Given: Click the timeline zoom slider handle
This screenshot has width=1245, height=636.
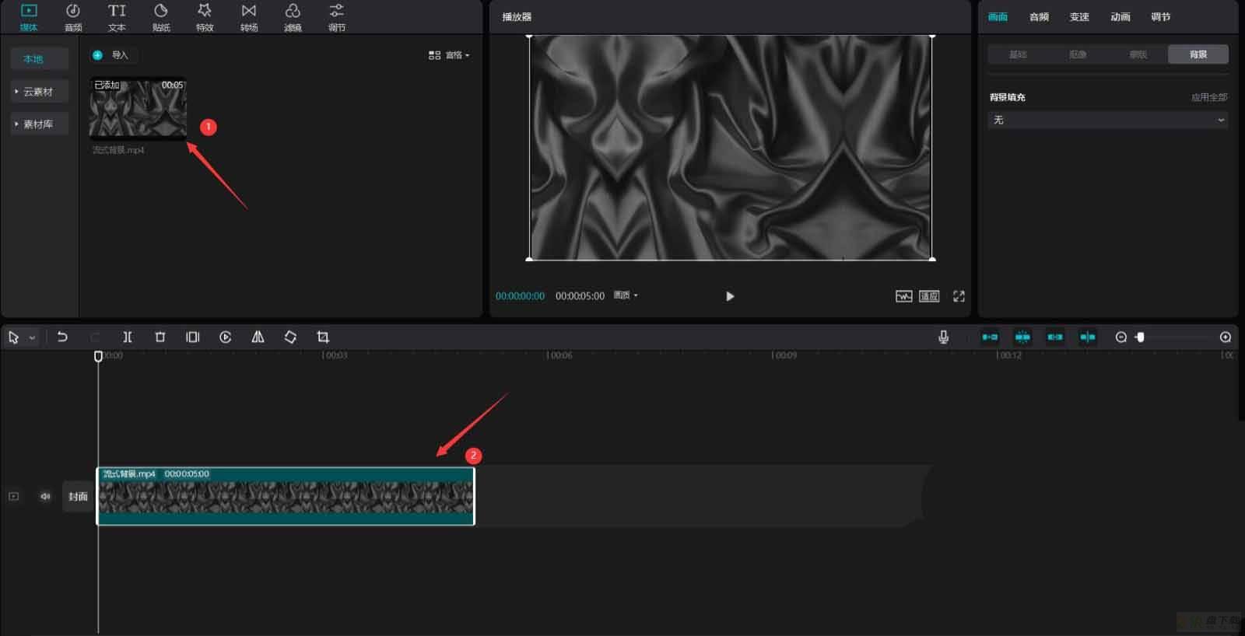Looking at the screenshot, I should (1140, 337).
